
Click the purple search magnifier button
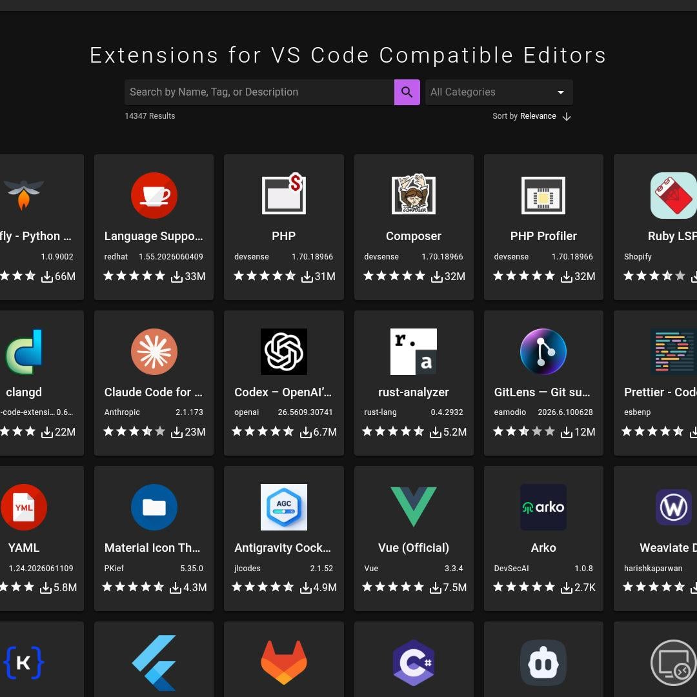coord(407,92)
